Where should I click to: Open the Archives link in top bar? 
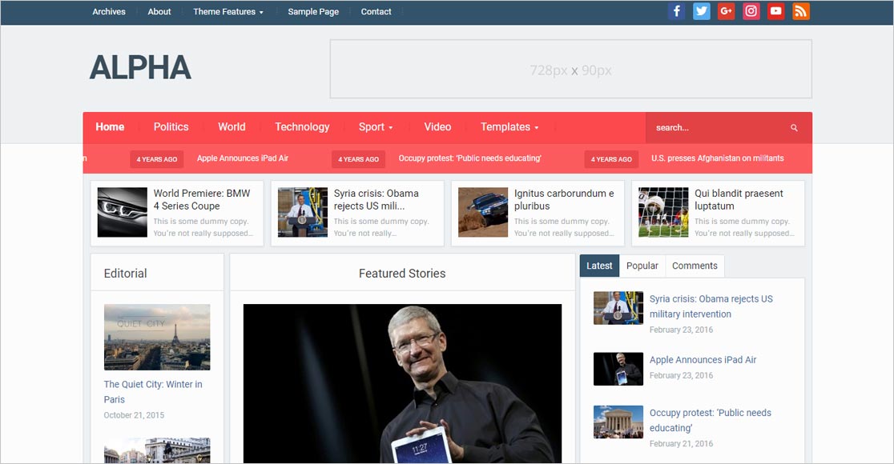click(109, 11)
